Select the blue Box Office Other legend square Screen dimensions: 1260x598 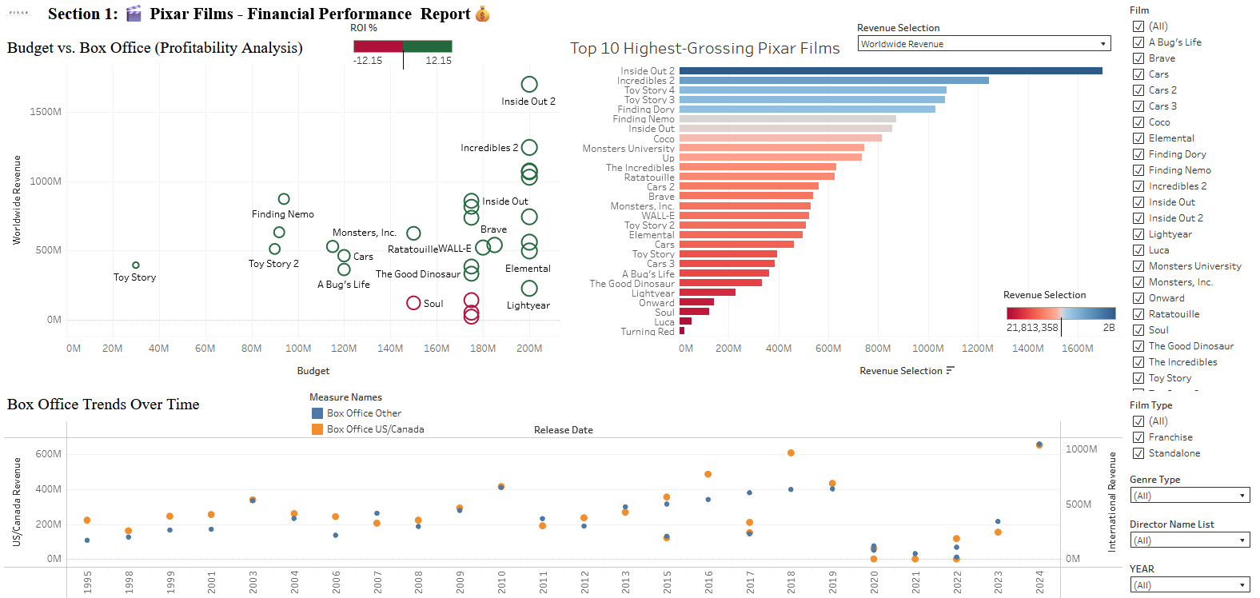point(317,413)
